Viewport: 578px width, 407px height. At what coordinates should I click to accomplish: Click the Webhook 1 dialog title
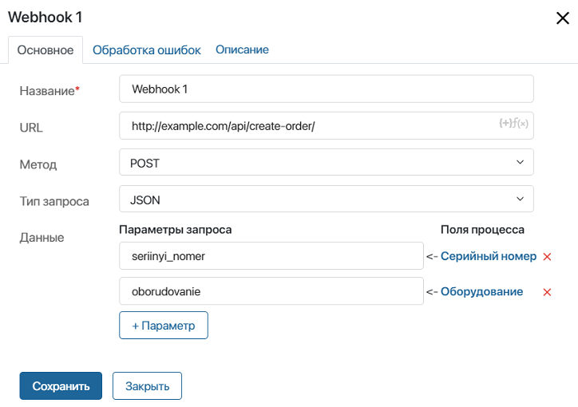45,18
